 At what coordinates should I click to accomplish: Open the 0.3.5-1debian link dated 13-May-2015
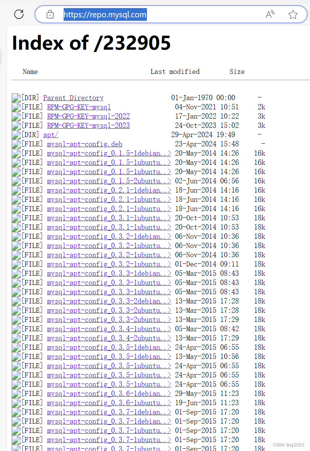(x=109, y=356)
